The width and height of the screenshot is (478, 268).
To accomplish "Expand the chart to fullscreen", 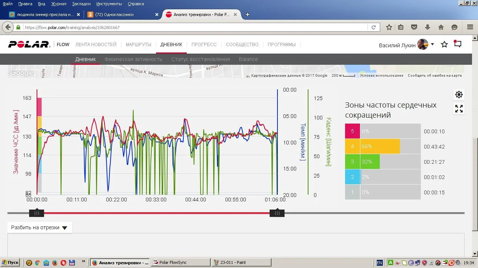I will (x=459, y=109).
